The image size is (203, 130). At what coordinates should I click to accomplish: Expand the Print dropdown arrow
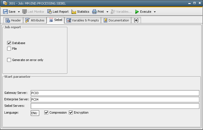pos(107,12)
